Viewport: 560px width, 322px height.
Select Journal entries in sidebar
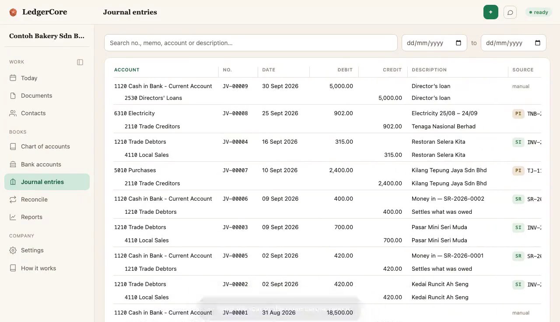pyautogui.click(x=47, y=182)
